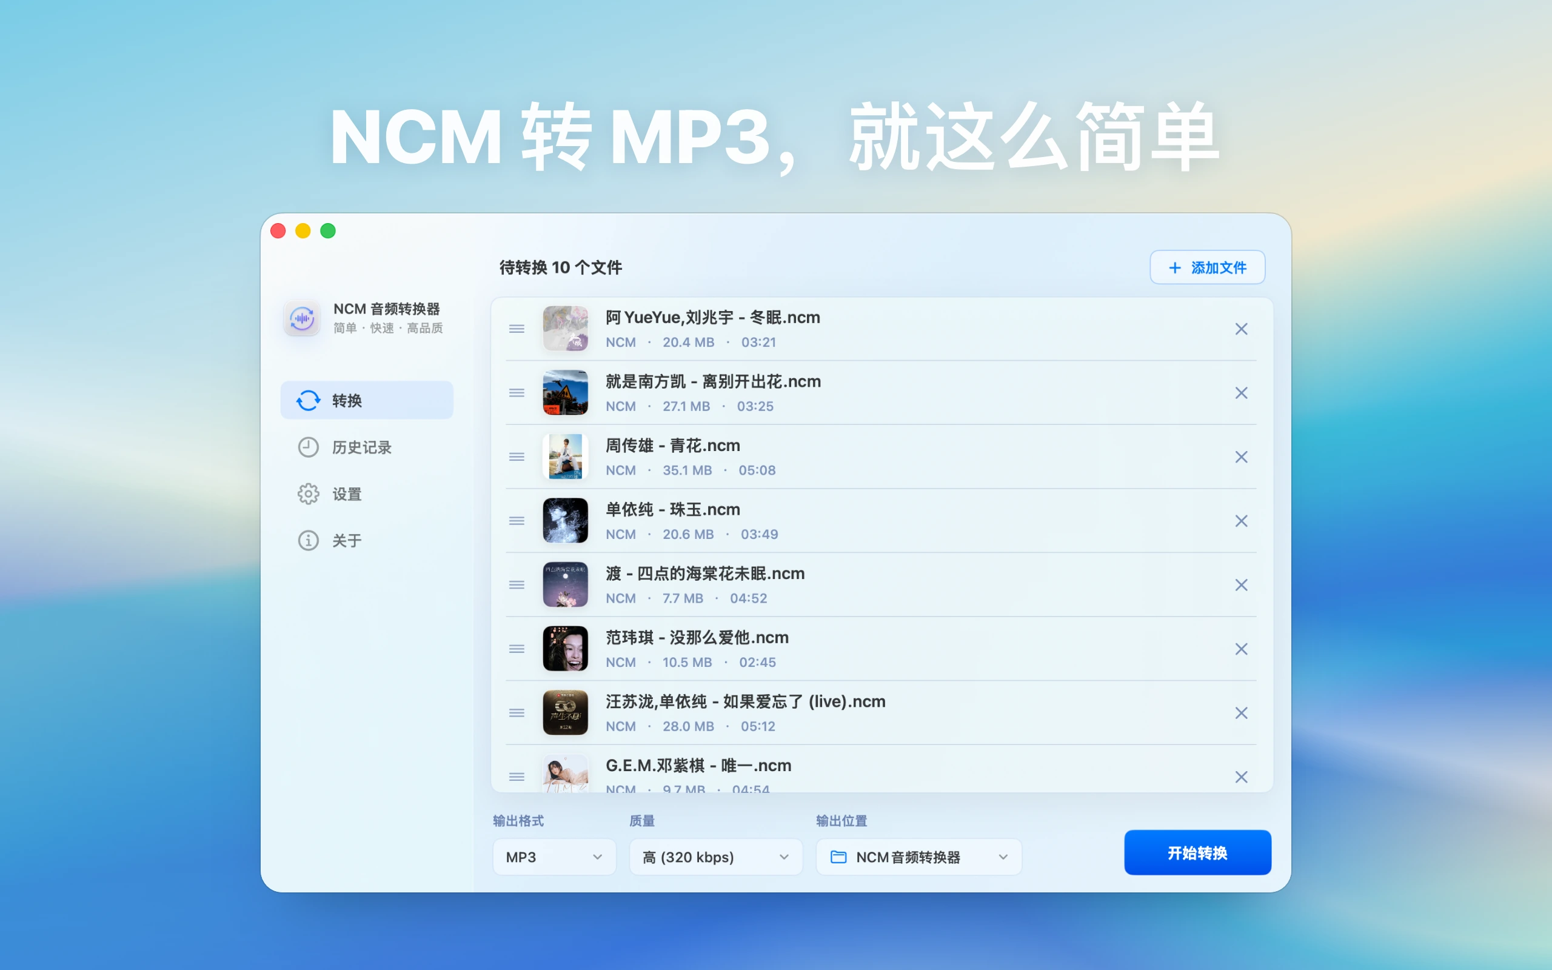This screenshot has width=1552, height=970.
Task: Click the 35.1 MB size text
Action: (x=687, y=470)
